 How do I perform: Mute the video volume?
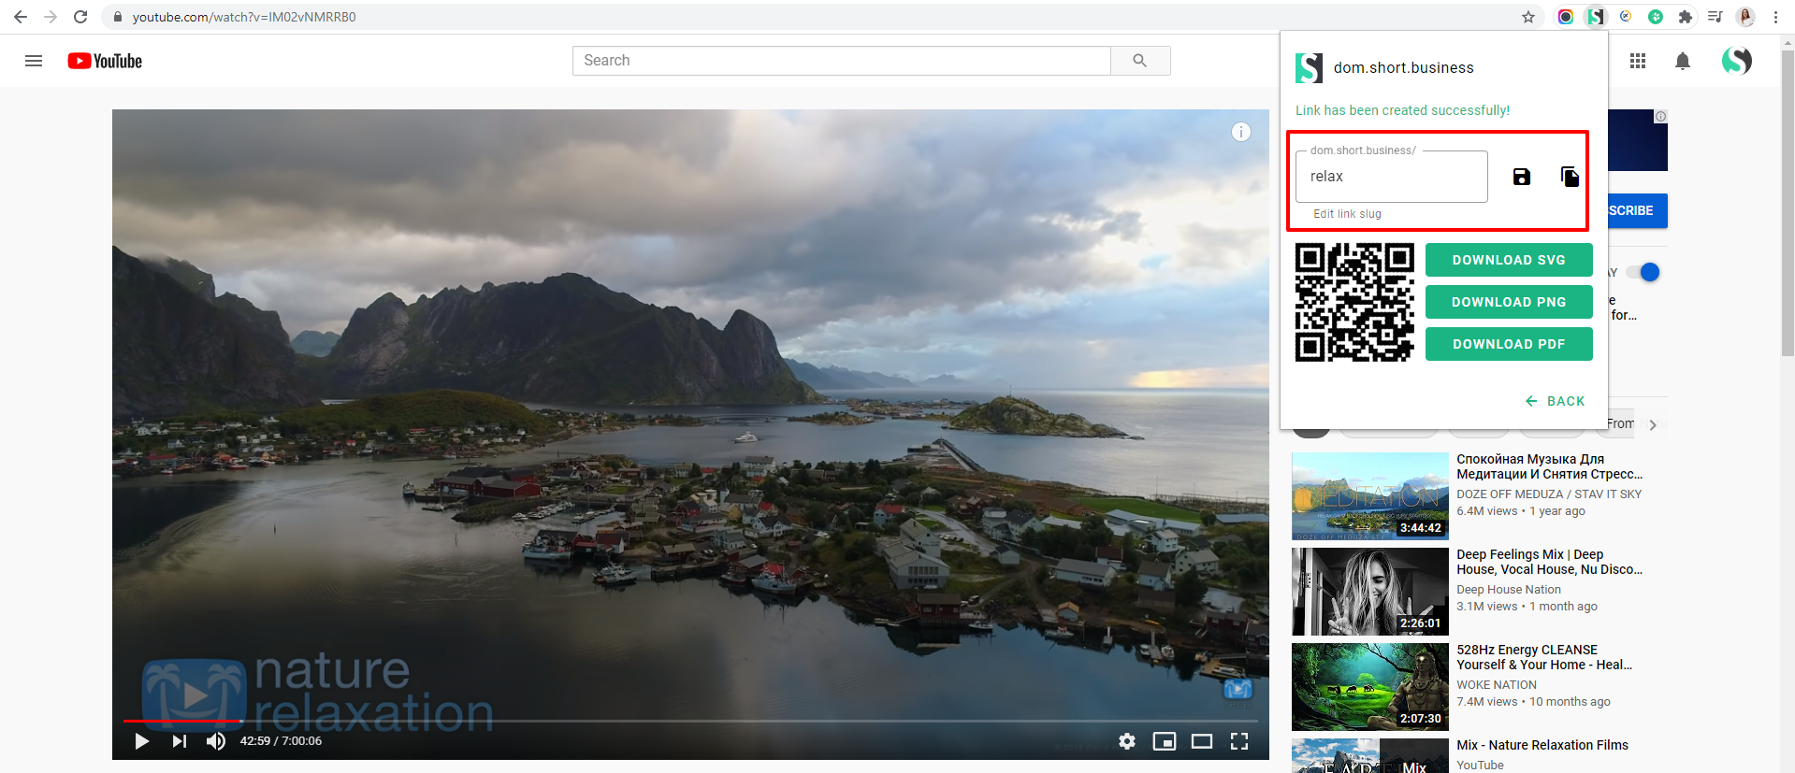[216, 741]
